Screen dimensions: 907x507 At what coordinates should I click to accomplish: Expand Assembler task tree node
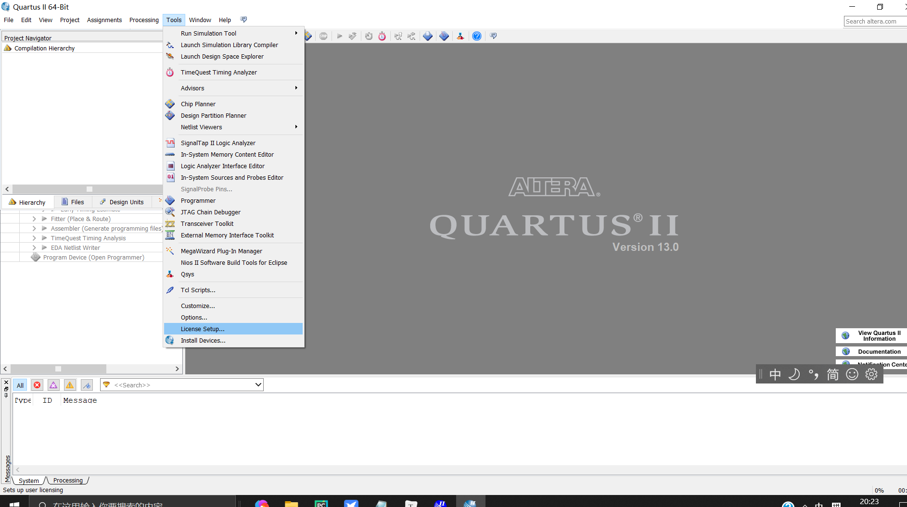point(34,229)
